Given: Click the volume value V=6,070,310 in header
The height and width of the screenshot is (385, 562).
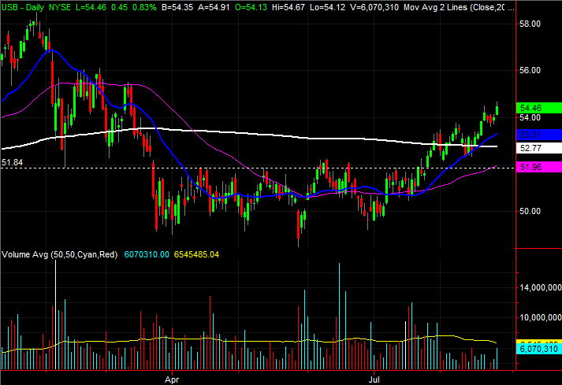Looking at the screenshot, I should point(374,7).
